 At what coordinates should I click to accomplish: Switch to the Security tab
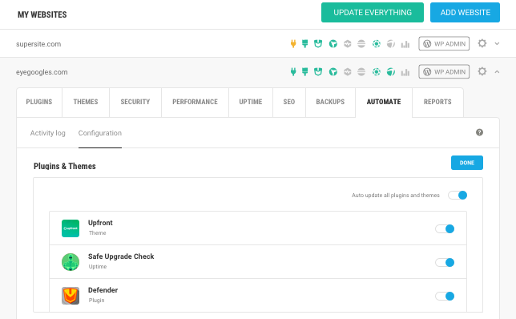pos(135,102)
